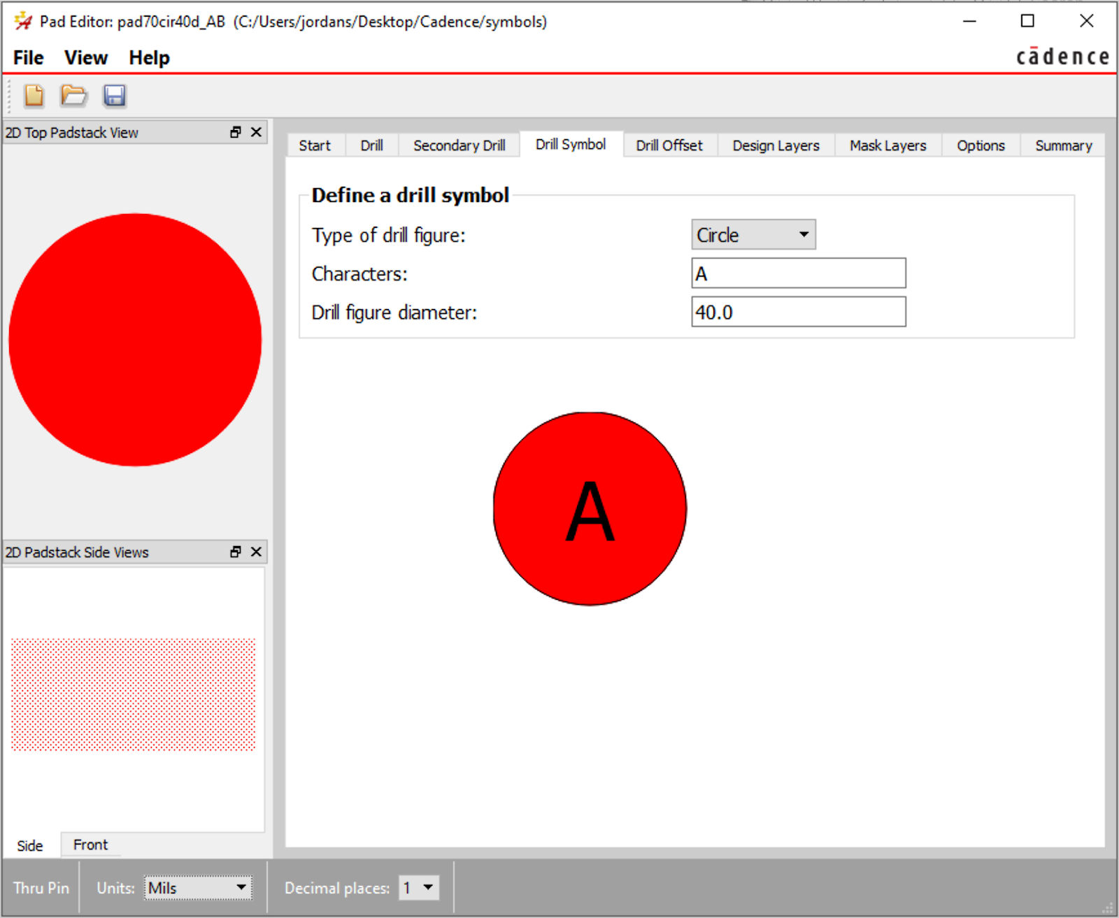Screen dimensions: 1119x918
Task: Open the Design Layers tab
Action: point(776,145)
